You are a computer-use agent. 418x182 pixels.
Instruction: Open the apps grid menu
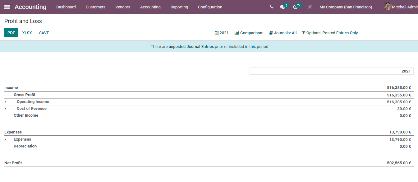[7, 7]
